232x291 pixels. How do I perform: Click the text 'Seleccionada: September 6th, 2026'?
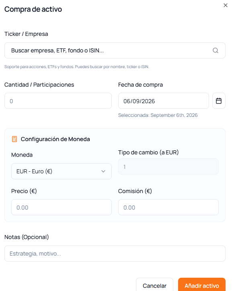(158, 115)
